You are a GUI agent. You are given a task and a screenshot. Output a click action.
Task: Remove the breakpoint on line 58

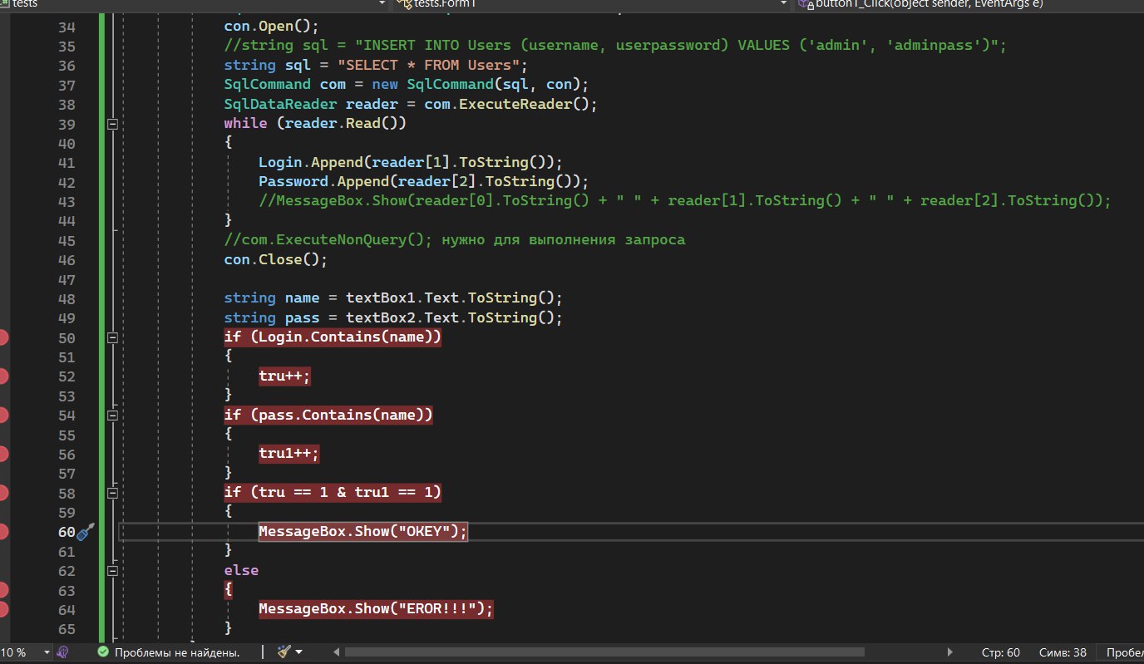click(2, 493)
